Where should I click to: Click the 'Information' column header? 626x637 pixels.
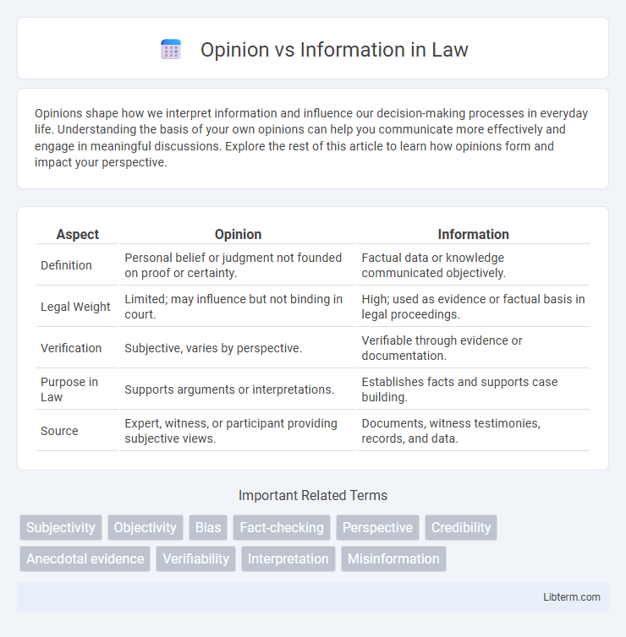473,234
